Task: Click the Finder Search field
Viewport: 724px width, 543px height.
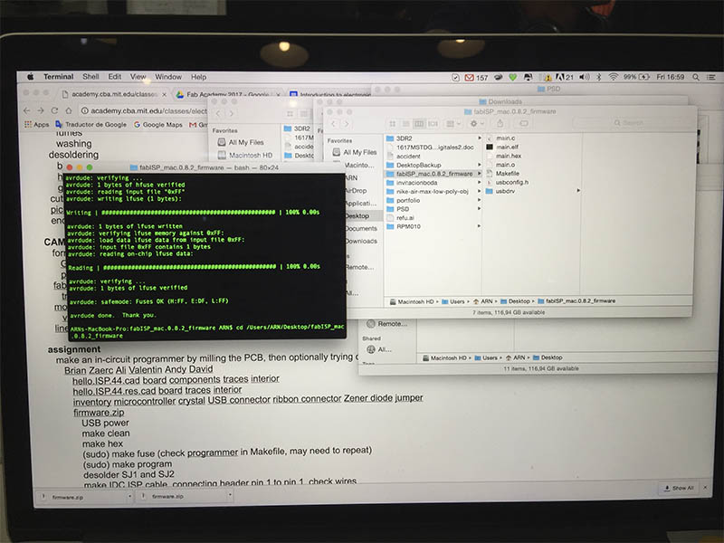Action: [632, 123]
